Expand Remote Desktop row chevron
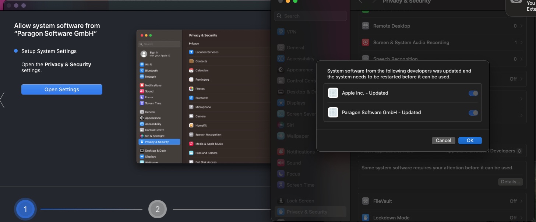 click(521, 26)
